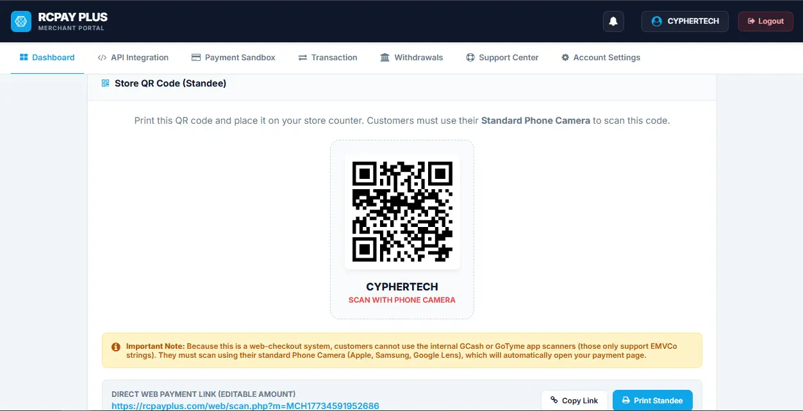Click the store QR code image
The height and width of the screenshot is (411, 803).
click(402, 211)
